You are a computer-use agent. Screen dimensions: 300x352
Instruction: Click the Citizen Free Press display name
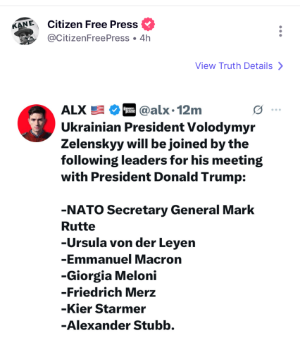point(92,25)
